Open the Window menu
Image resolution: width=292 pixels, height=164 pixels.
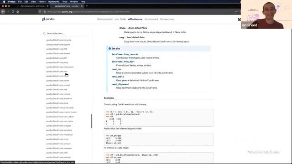(74, 2)
